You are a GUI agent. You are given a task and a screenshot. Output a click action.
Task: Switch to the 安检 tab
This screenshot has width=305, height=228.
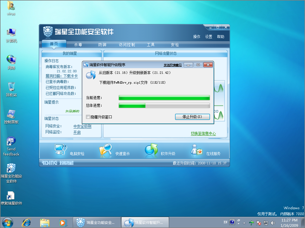[175, 45]
